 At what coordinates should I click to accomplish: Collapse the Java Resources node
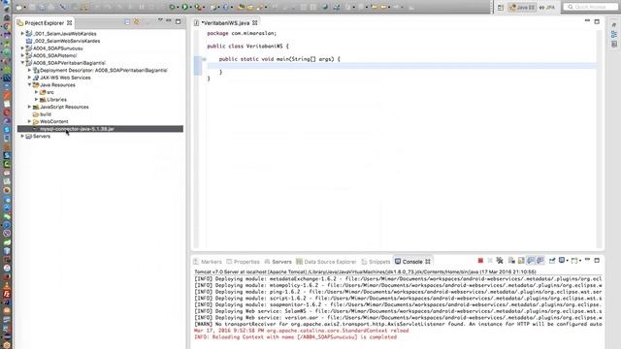tap(29, 84)
